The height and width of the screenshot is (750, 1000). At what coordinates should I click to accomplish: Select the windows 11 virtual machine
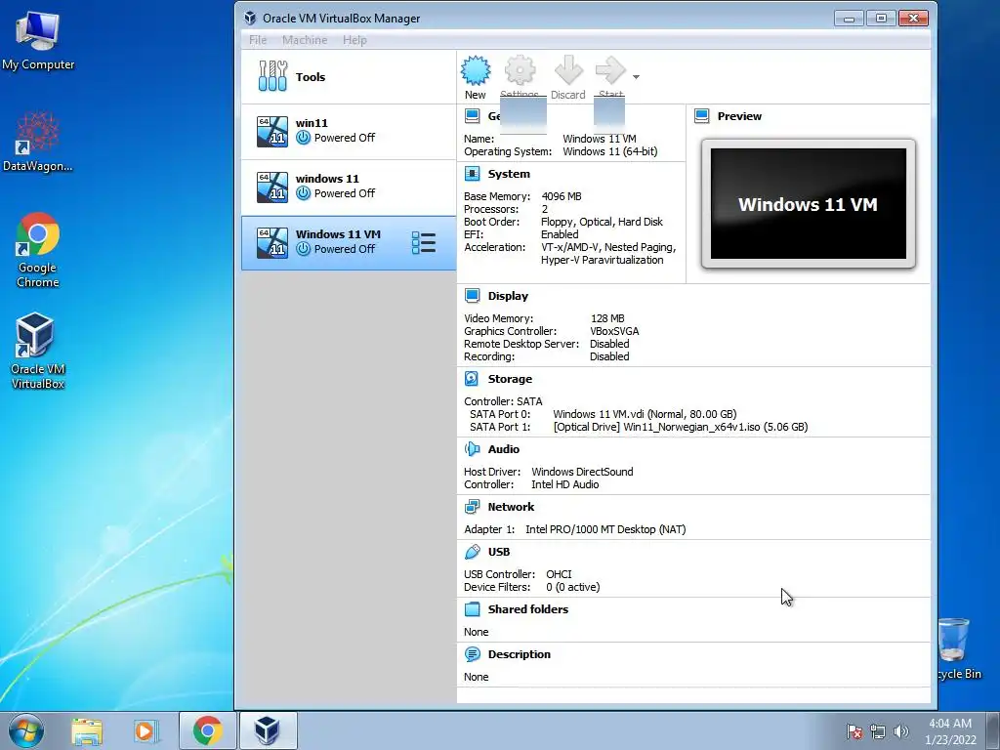pyautogui.click(x=349, y=187)
